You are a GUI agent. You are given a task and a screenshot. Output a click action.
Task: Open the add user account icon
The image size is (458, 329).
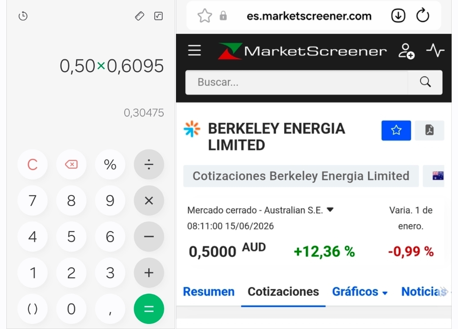point(407,51)
